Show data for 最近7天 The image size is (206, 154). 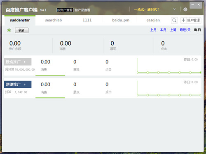[185, 30]
